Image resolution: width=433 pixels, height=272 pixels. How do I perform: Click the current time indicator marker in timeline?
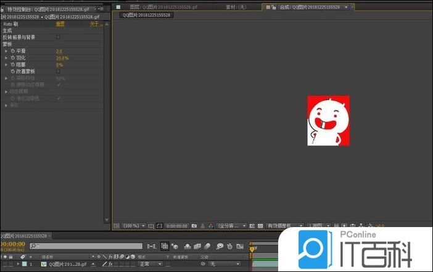tap(252, 249)
